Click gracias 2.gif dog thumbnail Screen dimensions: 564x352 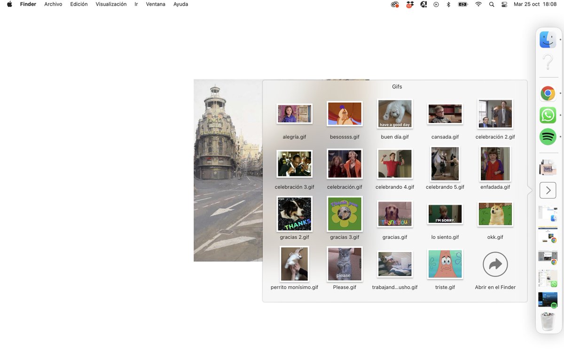(294, 214)
